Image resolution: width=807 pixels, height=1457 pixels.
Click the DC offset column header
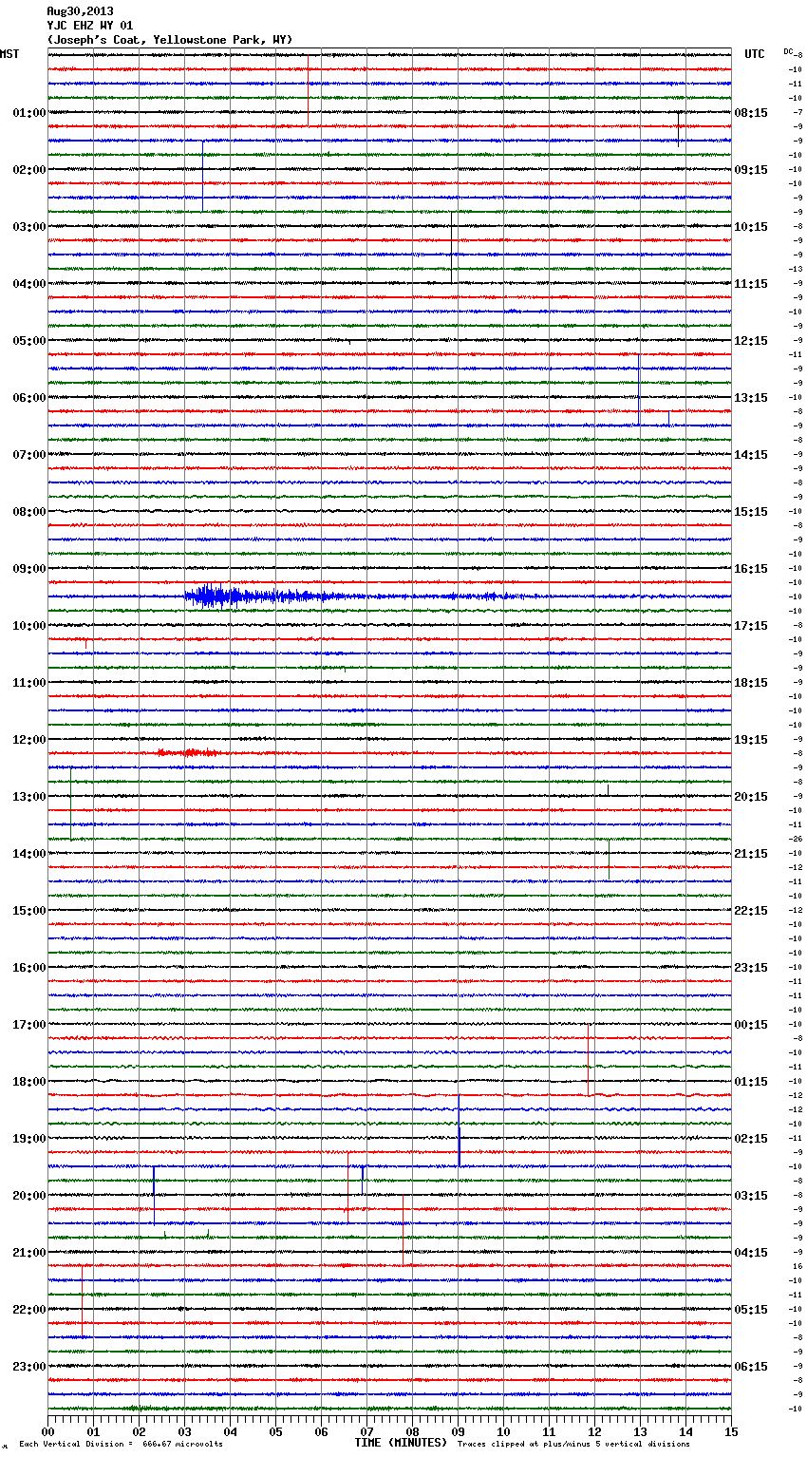click(x=788, y=50)
